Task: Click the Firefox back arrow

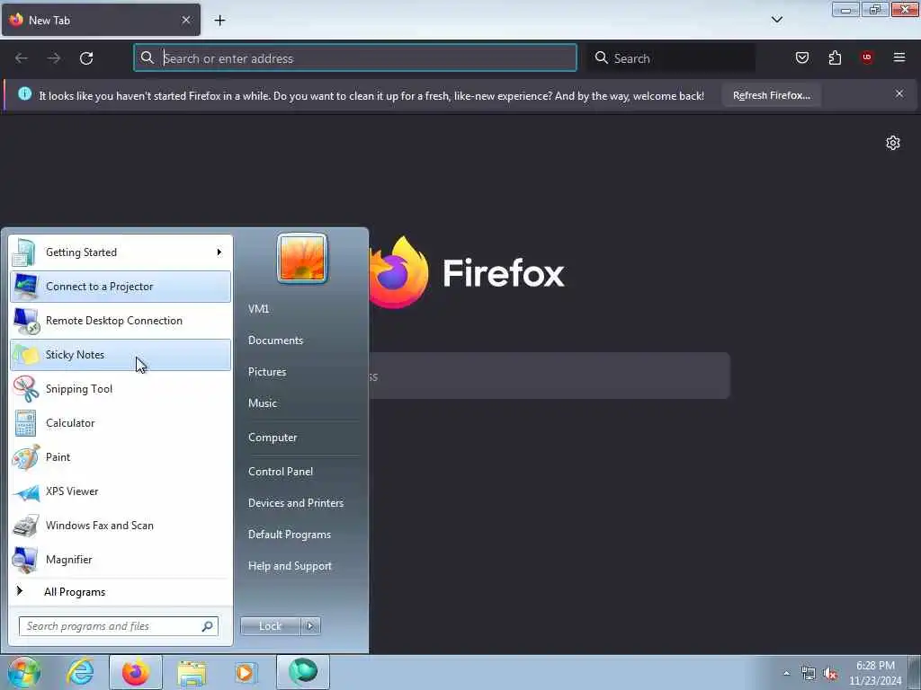Action: pos(22,58)
